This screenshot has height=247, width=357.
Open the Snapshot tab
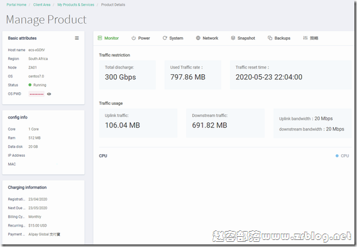pos(243,38)
